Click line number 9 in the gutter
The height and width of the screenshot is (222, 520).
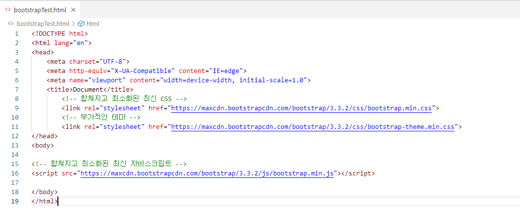17,108
